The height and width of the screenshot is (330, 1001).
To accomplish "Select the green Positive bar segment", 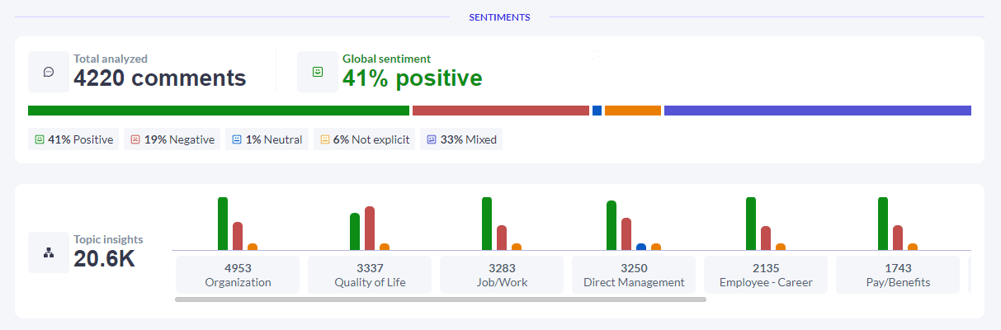I will pos(219,111).
